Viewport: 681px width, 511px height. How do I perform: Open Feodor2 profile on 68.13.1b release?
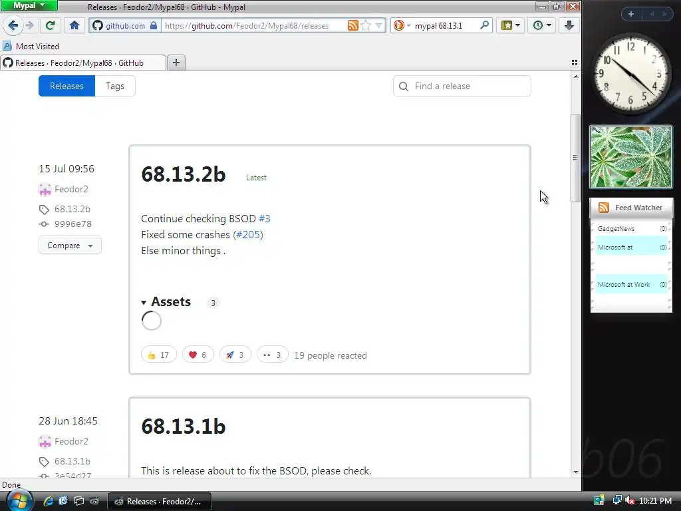pos(71,441)
